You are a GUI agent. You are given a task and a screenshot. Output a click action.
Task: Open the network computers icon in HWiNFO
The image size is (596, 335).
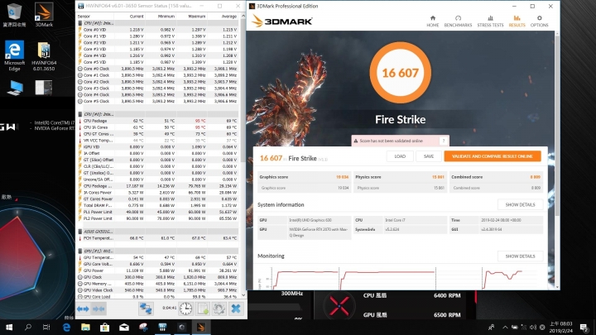point(146,309)
